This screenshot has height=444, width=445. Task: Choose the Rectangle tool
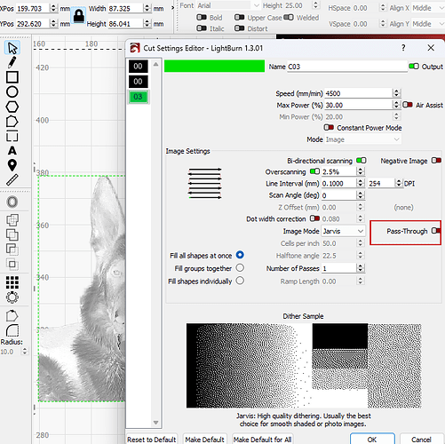(x=12, y=77)
